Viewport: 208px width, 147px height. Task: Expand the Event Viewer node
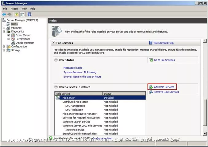tap(9, 35)
